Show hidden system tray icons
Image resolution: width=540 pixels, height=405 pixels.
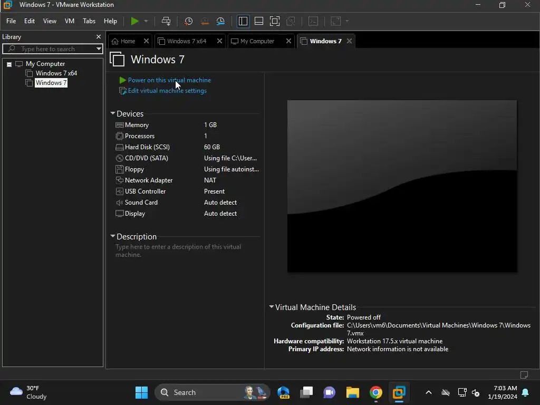click(429, 392)
